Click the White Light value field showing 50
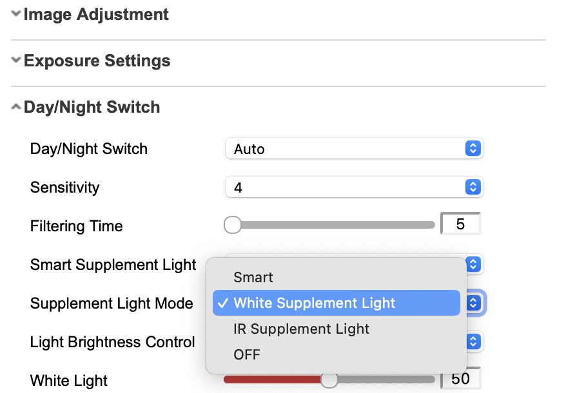The image size is (575, 393). pyautogui.click(x=460, y=380)
